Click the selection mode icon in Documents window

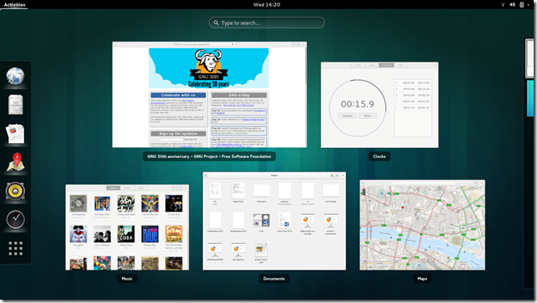pos(337,175)
